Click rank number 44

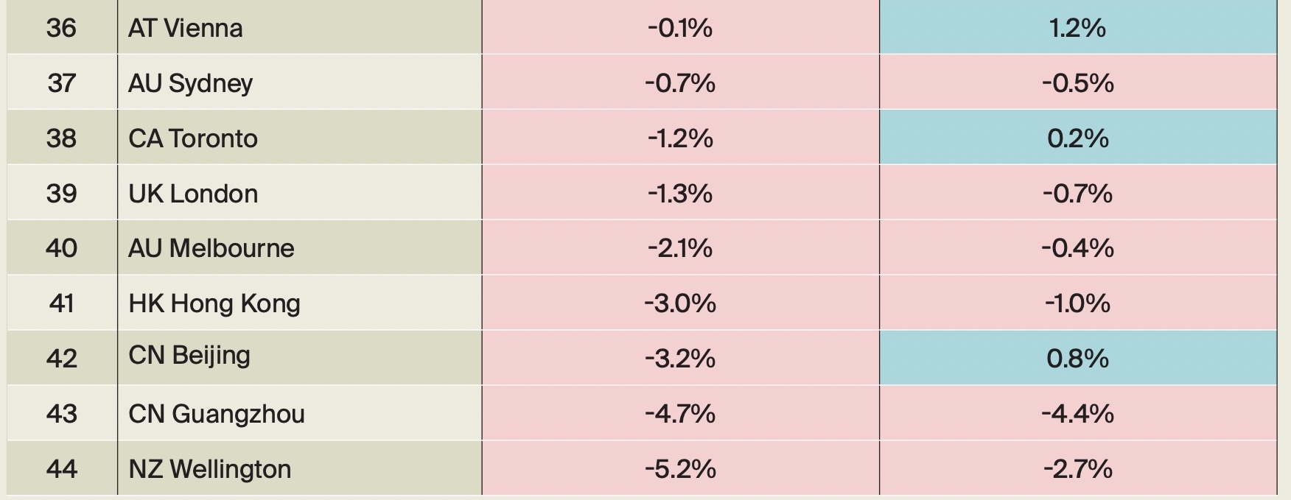pyautogui.click(x=61, y=469)
